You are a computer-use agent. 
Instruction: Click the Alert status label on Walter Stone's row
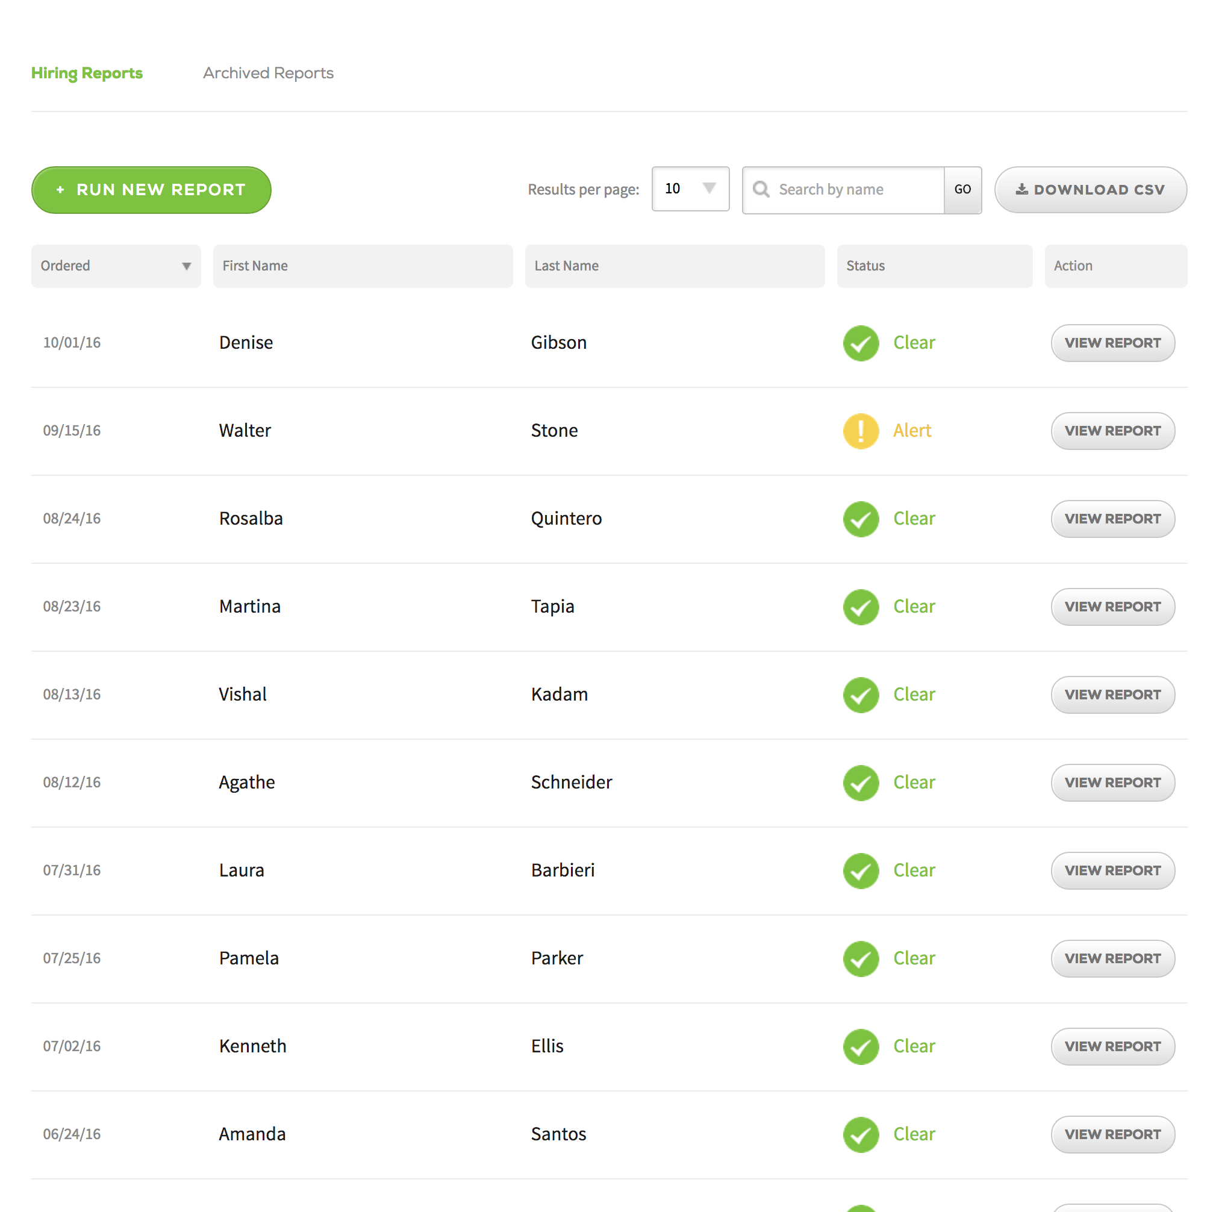pos(912,431)
